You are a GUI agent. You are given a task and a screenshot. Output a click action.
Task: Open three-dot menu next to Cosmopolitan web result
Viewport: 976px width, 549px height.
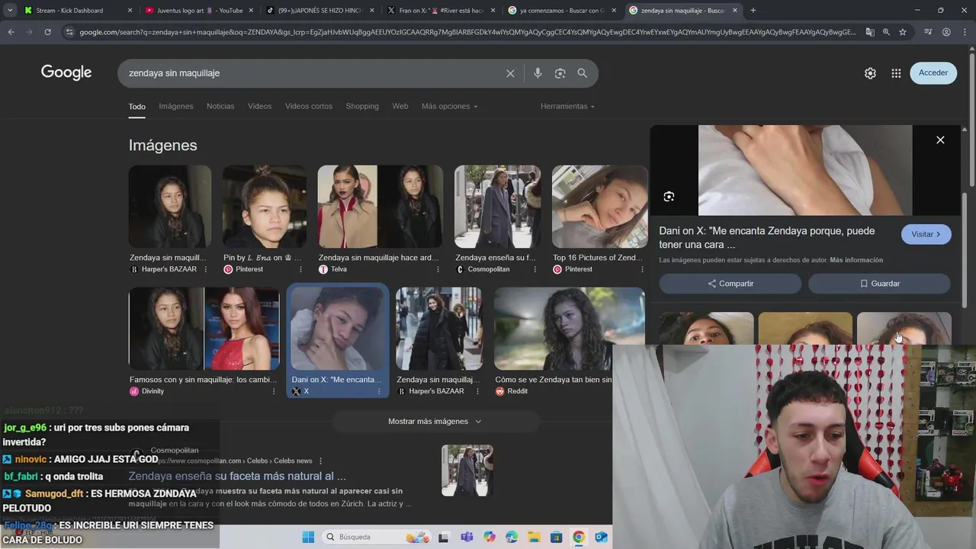pyautogui.click(x=320, y=461)
